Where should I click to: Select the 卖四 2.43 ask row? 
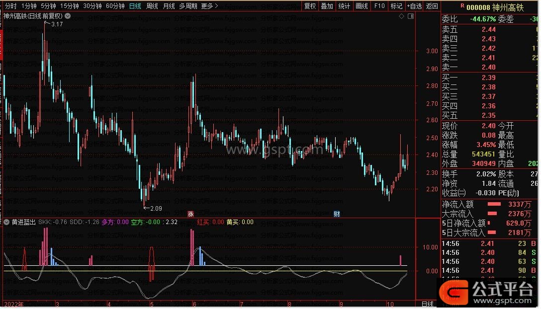tap(489, 39)
